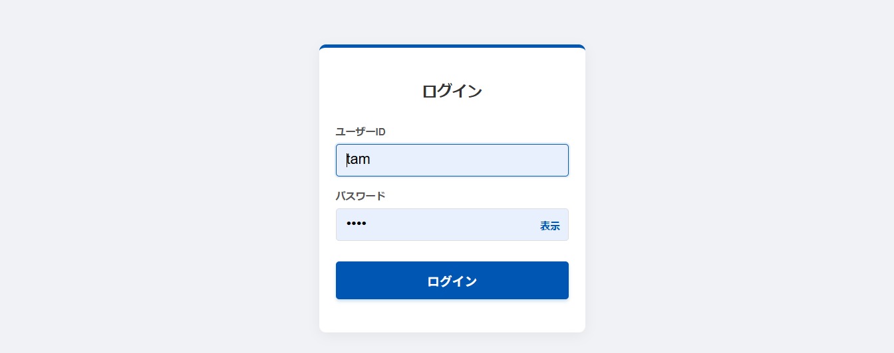894x353 pixels.
Task: Click the "ID" part of ユーザーID label
Action: [x=380, y=131]
